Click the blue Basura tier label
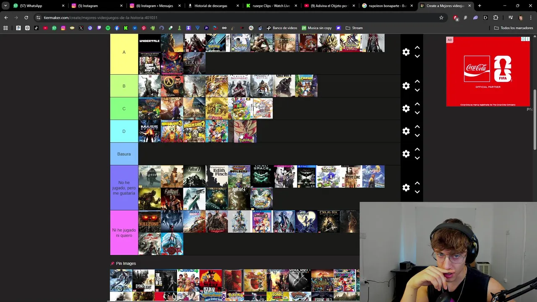 [124, 154]
